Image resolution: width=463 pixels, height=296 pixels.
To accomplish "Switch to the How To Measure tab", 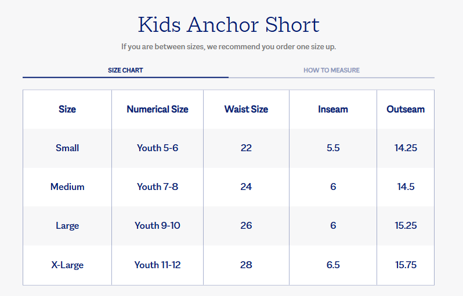I will click(331, 70).
